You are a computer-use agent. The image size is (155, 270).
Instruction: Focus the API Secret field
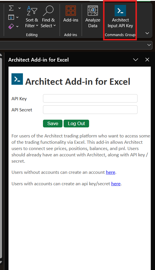[90, 110]
